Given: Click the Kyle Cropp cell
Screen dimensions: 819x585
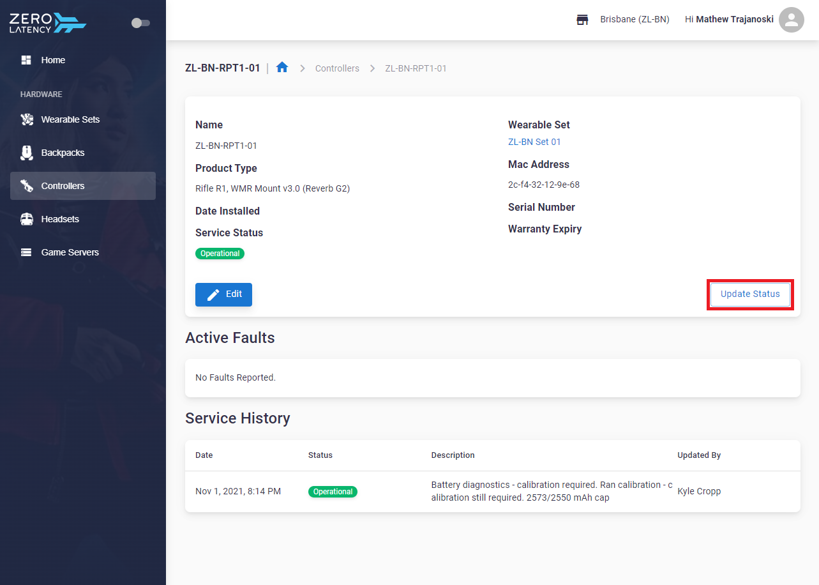Looking at the screenshot, I should click(699, 492).
